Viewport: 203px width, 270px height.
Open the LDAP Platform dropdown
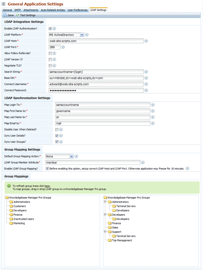(83, 34)
